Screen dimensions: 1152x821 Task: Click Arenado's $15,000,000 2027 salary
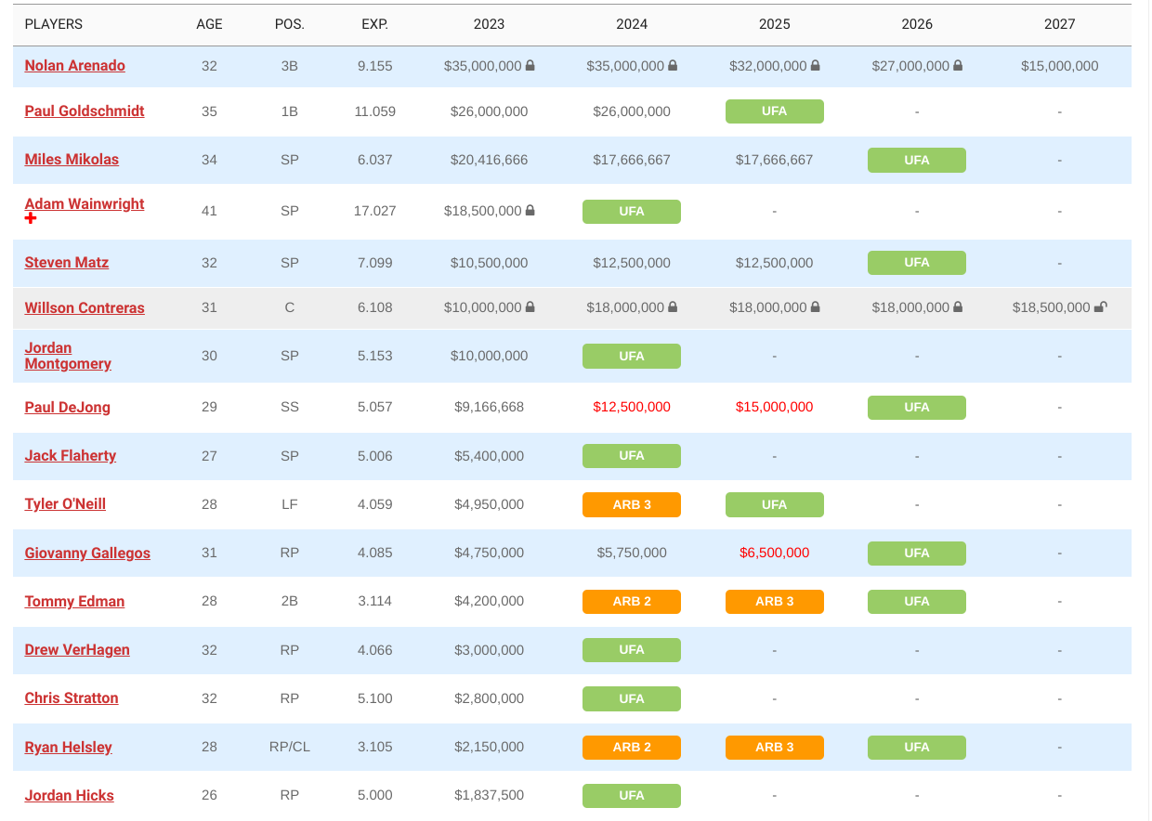click(x=1060, y=66)
